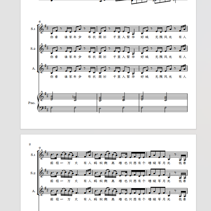Click the gray gap between the two pages

pos(108,132)
